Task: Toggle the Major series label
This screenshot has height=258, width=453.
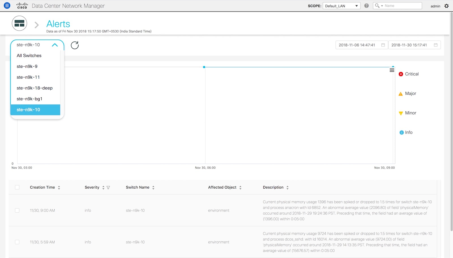Action: [411, 94]
